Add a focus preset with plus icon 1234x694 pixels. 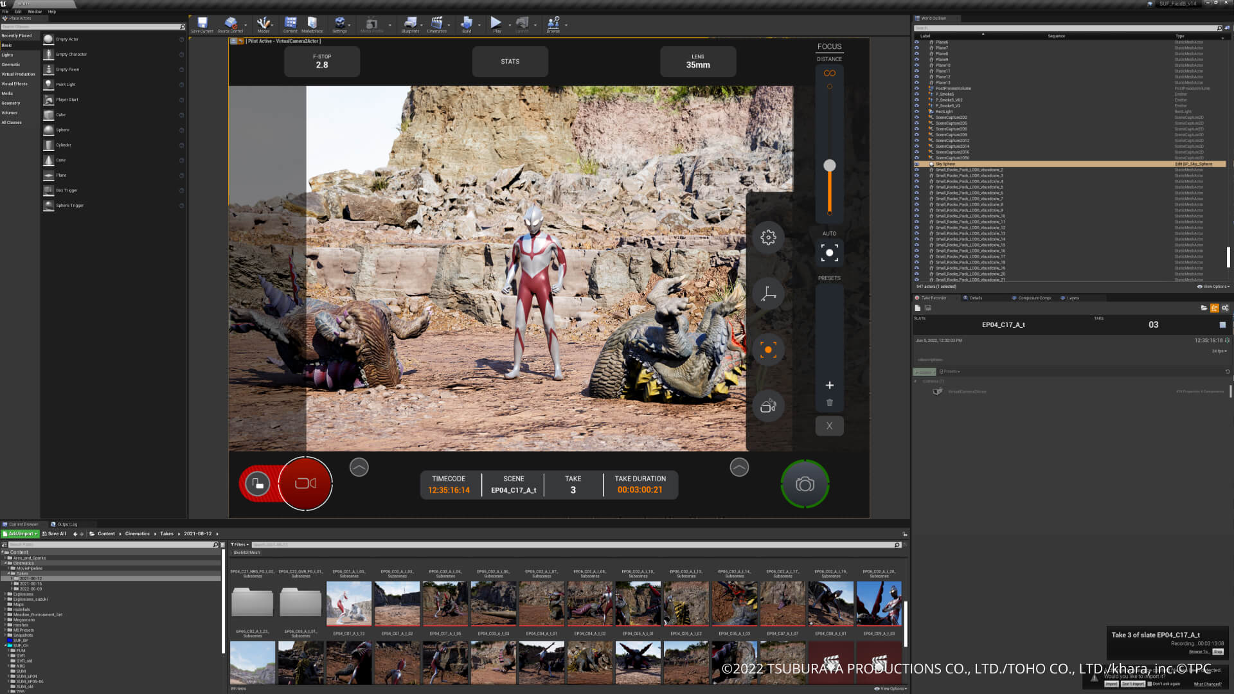pyautogui.click(x=830, y=385)
